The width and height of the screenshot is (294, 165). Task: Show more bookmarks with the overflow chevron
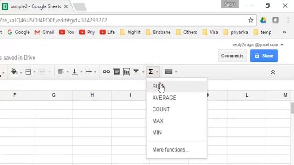click(284, 32)
